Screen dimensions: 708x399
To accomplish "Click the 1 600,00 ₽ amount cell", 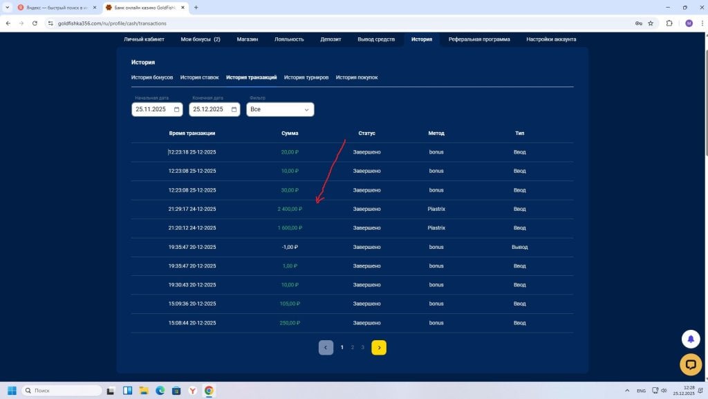I will coord(290,228).
